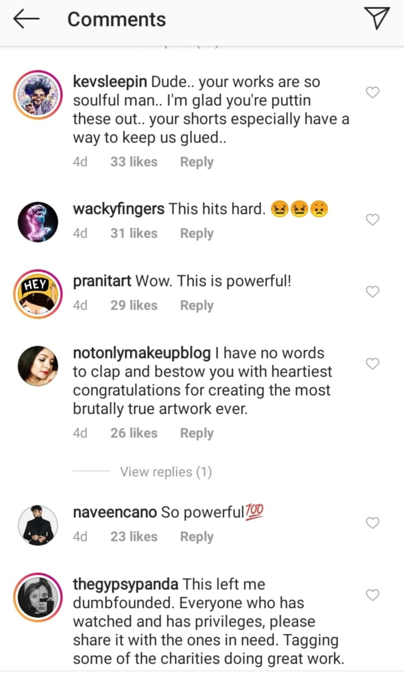Expand View replies (1) under notonlymakeupblog
404x681 pixels.
coord(166,472)
